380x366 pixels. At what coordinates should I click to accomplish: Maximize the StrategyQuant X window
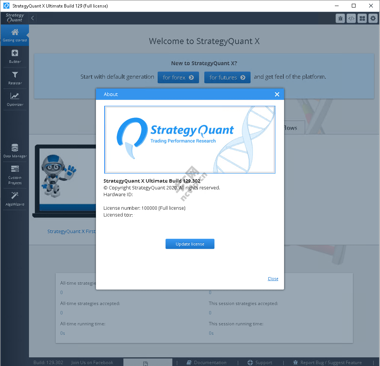coord(354,6)
